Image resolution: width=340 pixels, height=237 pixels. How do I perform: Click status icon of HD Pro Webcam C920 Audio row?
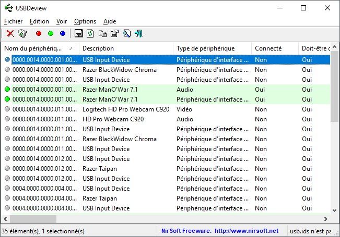[x=7, y=119]
